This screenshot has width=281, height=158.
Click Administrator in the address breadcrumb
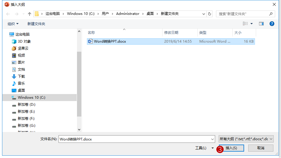tap(128, 14)
